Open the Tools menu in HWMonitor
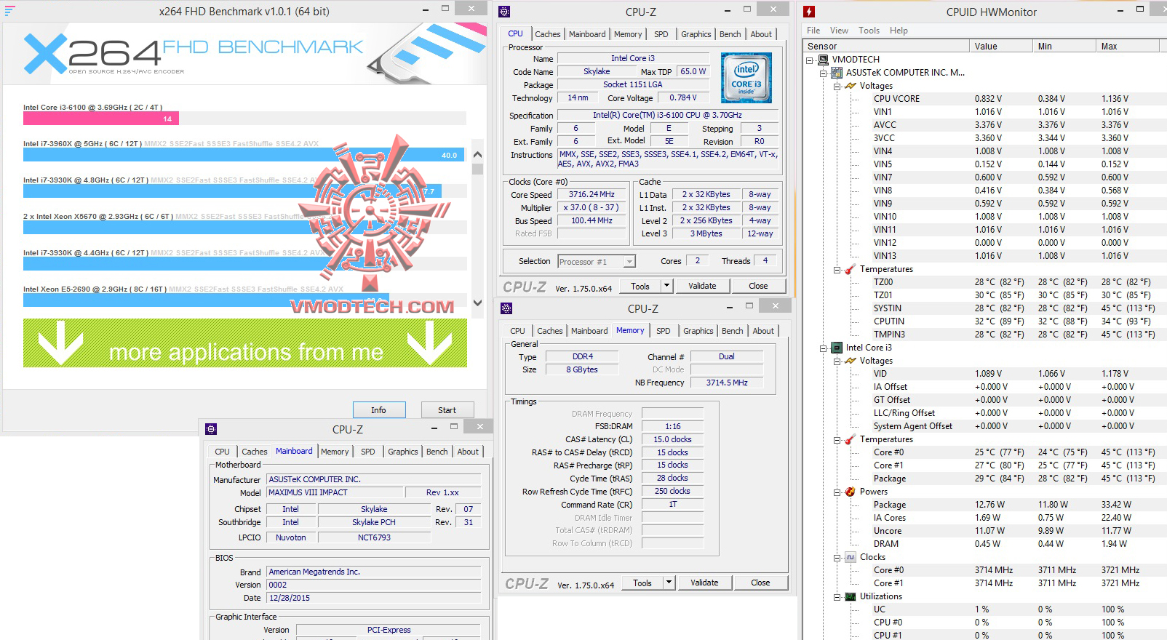This screenshot has height=640, width=1167. [x=869, y=31]
